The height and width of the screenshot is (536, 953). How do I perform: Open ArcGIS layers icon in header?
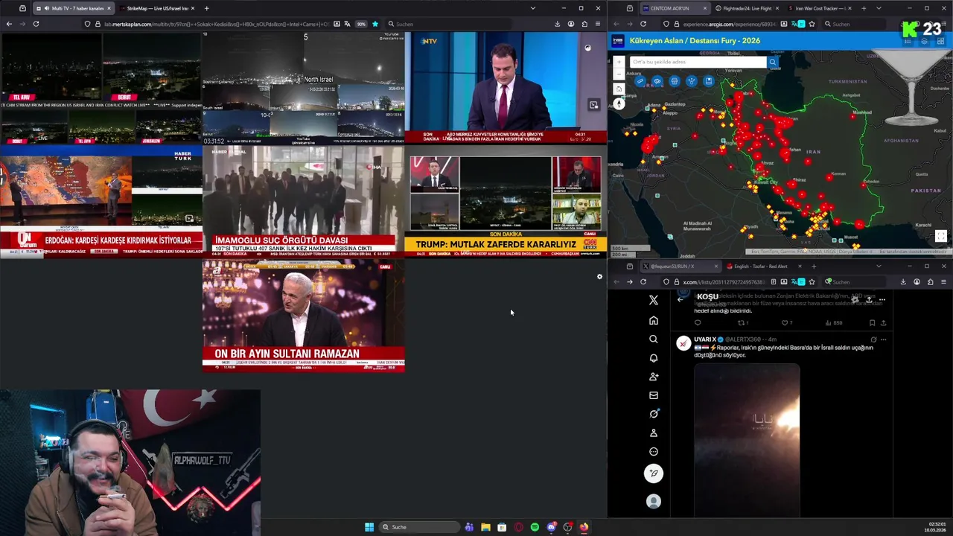(925, 41)
